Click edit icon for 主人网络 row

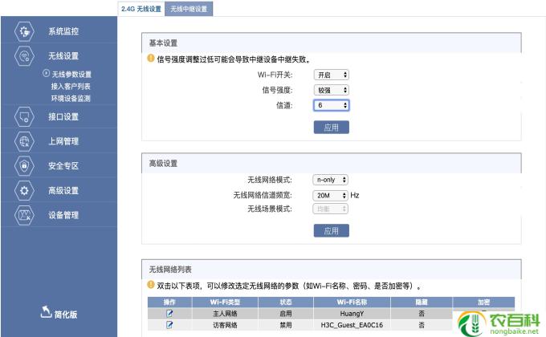tap(169, 313)
